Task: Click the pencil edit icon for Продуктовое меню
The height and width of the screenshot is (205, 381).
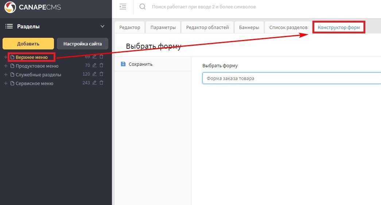Action: point(94,65)
